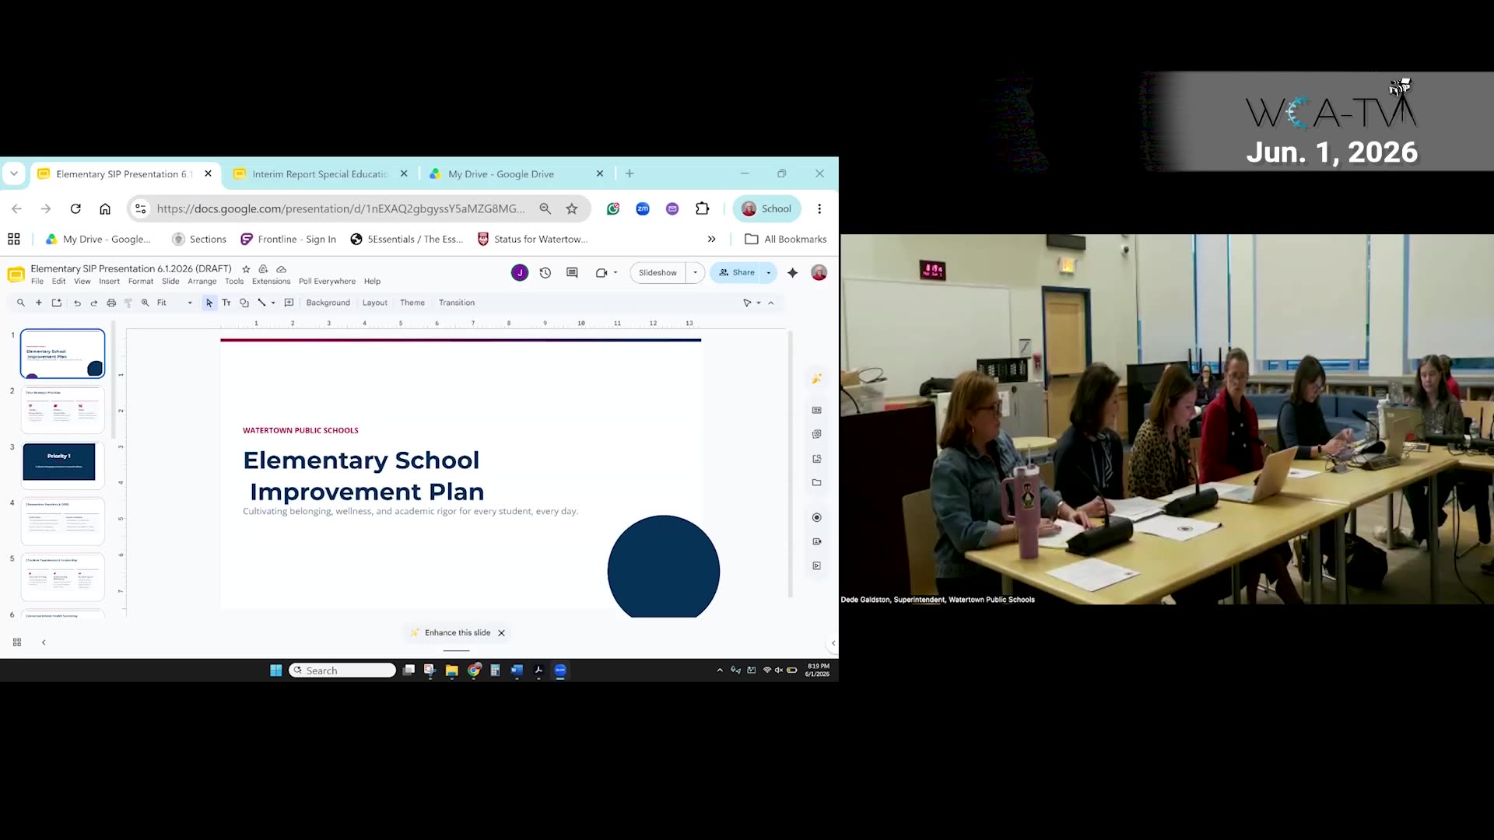Click the Windows taskbar Search box
The height and width of the screenshot is (840, 1494).
click(342, 670)
